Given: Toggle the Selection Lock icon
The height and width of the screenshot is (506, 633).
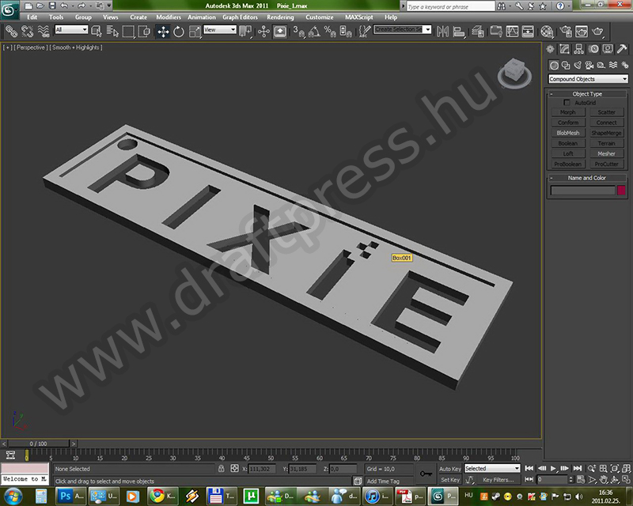Looking at the screenshot, I should (x=222, y=469).
